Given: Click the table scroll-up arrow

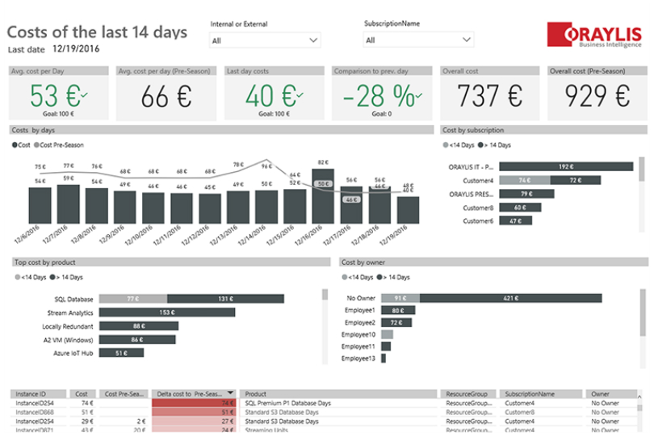Looking at the screenshot, I should point(639,396).
